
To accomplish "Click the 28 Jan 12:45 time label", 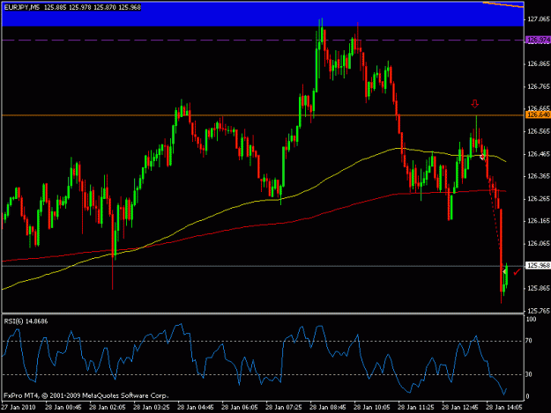I will coord(460,407).
